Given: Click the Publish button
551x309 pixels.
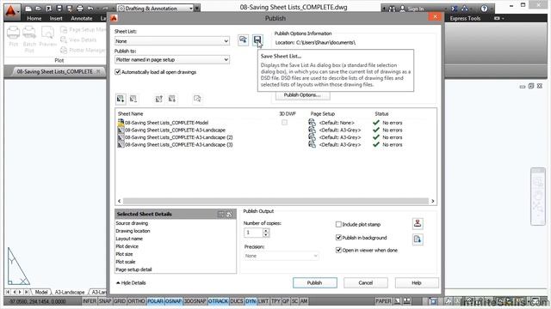Looking at the screenshot, I should pyautogui.click(x=315, y=282).
